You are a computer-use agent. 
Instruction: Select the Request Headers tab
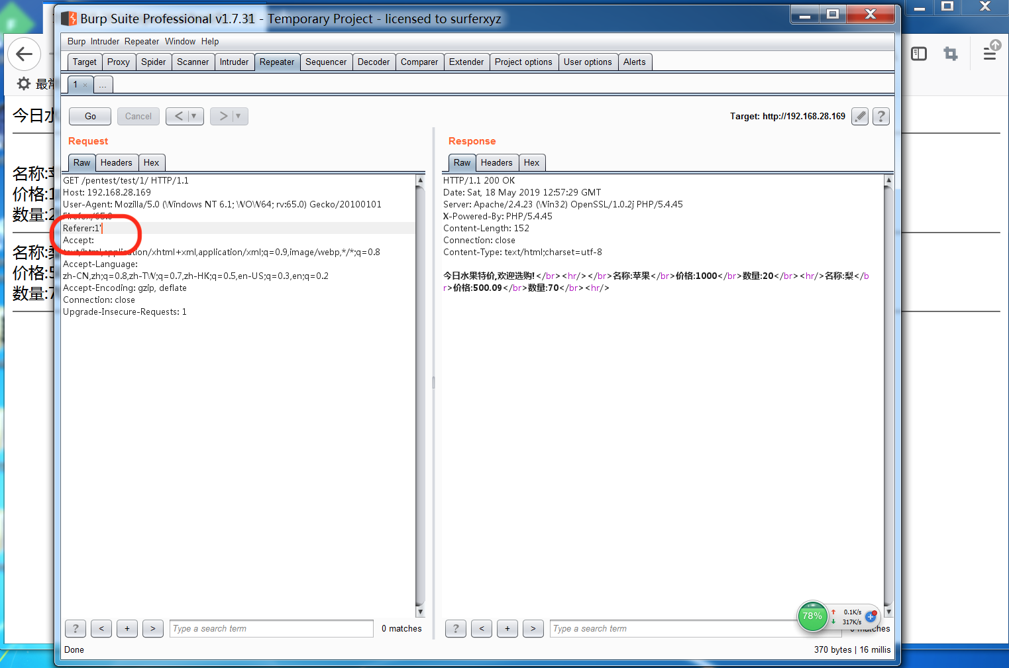117,162
